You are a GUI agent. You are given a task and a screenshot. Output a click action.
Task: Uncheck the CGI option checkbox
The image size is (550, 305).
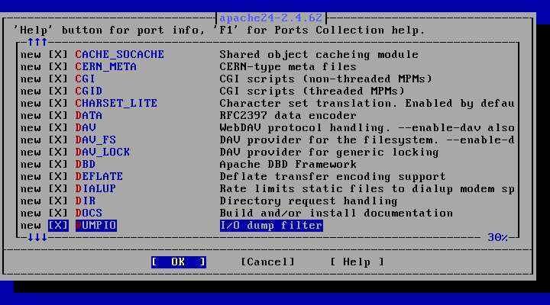[58, 79]
